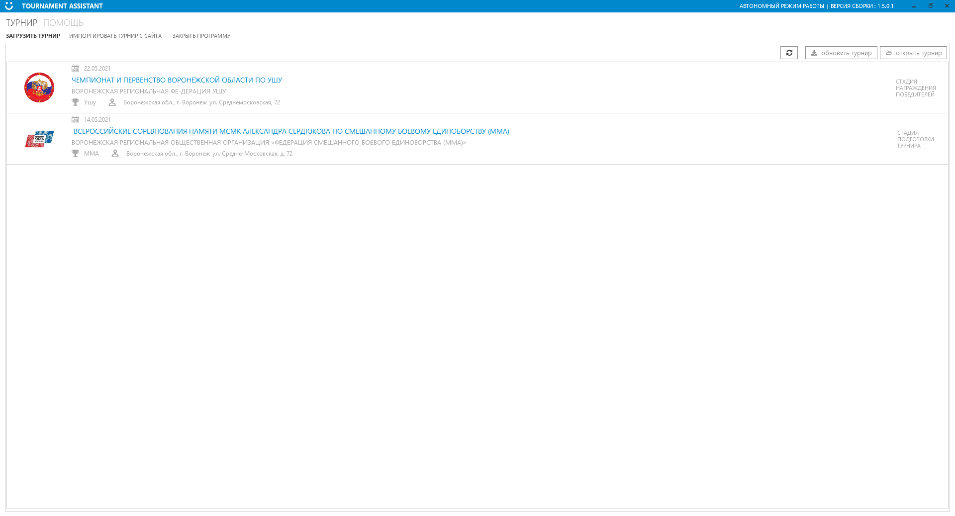Click ВЕРСИЯ СБОРКИ 1.5.0.1 text
This screenshot has width=955, height=516.
(x=862, y=6)
